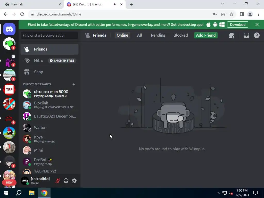
Task: Click the share page icon in address bar
Action: click(x=223, y=14)
